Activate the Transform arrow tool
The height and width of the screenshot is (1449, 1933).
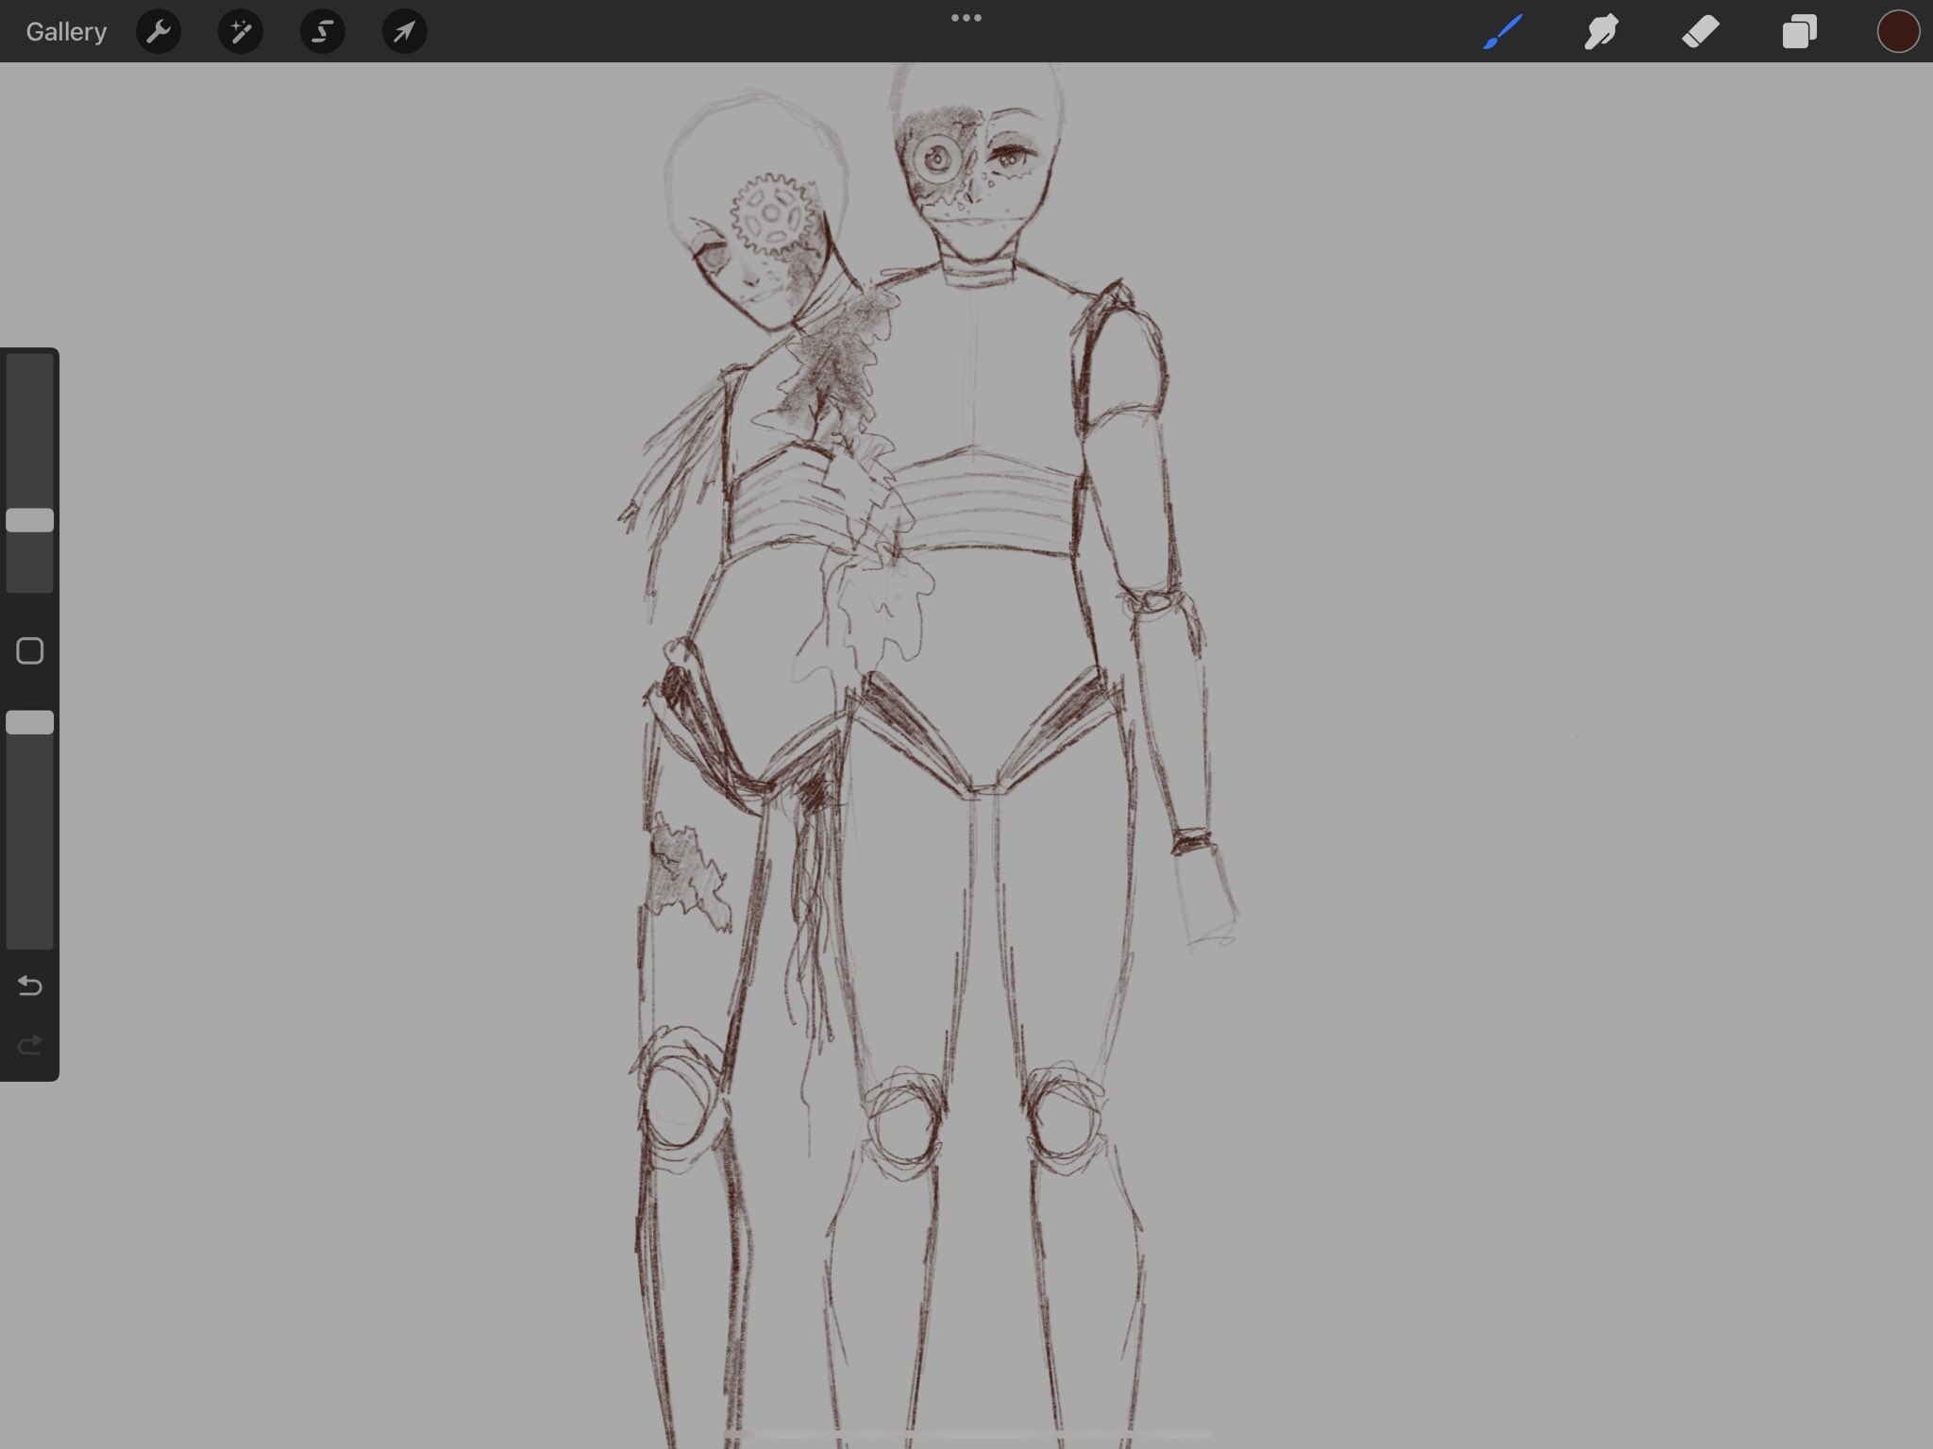tap(404, 32)
